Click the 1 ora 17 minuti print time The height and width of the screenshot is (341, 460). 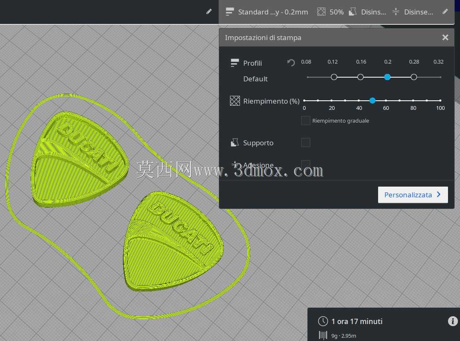(x=357, y=321)
